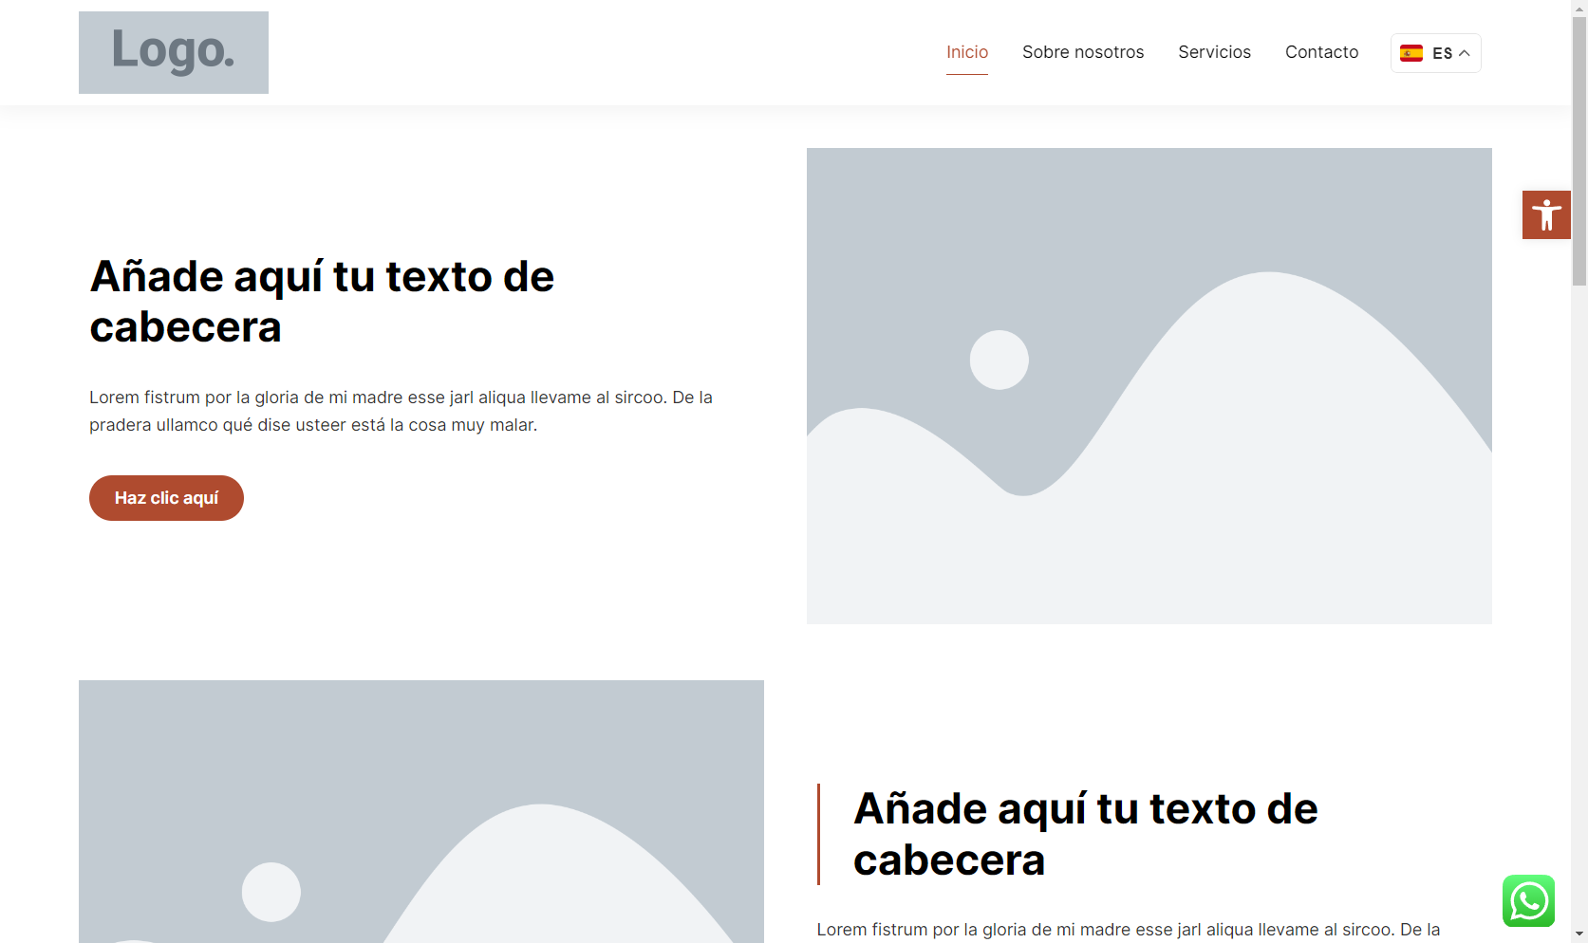Open the Sobre nosotros page

1082,52
